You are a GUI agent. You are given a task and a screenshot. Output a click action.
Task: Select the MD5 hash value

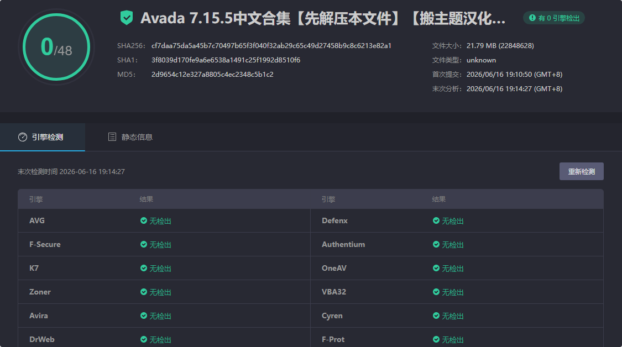212,74
